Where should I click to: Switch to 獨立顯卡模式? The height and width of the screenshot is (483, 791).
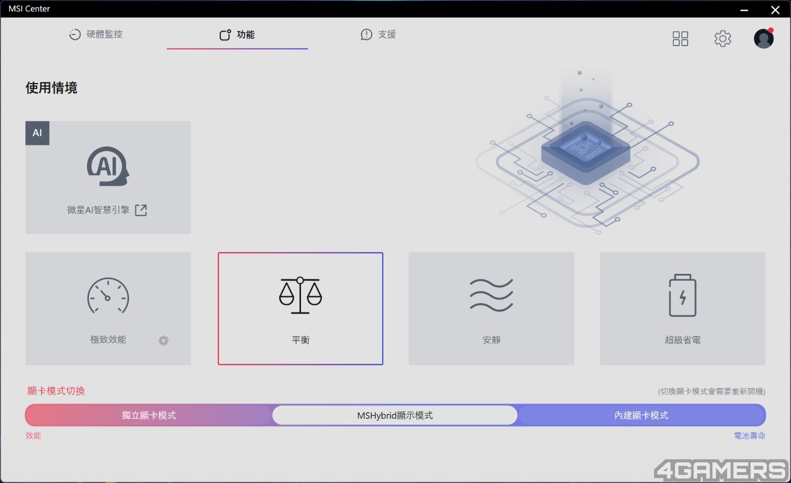[x=149, y=415]
